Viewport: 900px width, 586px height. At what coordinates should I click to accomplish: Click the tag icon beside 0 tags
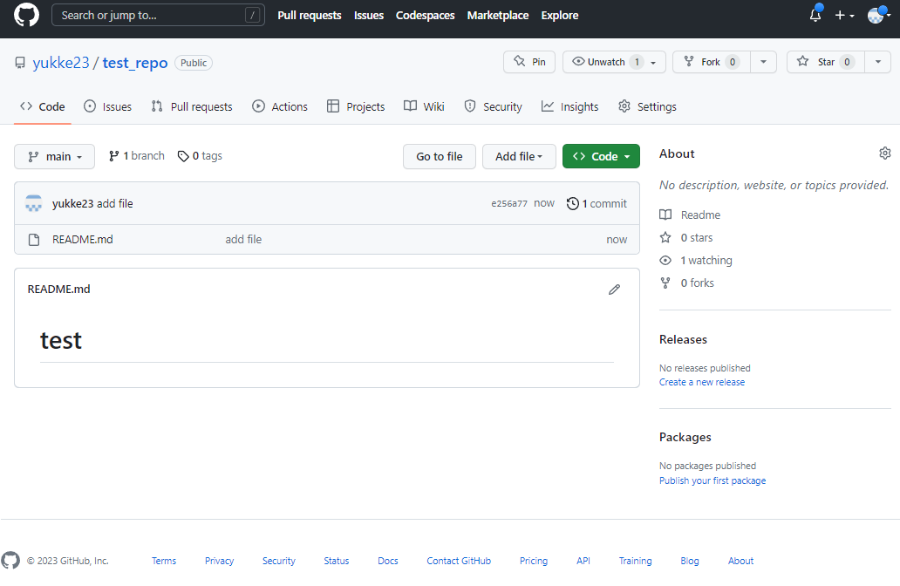click(183, 156)
